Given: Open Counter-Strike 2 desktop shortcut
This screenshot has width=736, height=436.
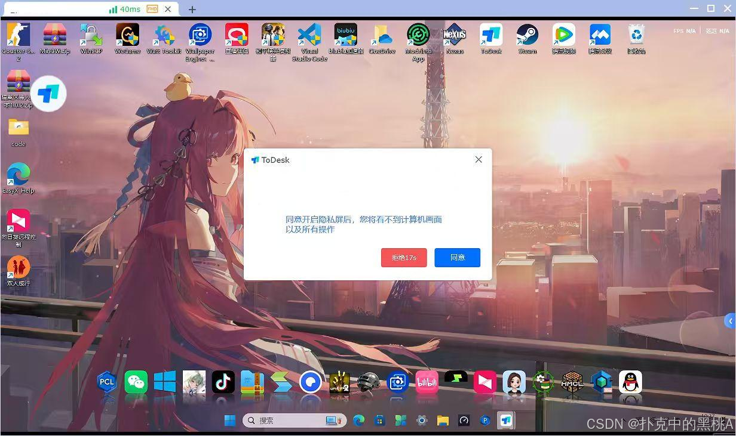Looking at the screenshot, I should (18, 41).
